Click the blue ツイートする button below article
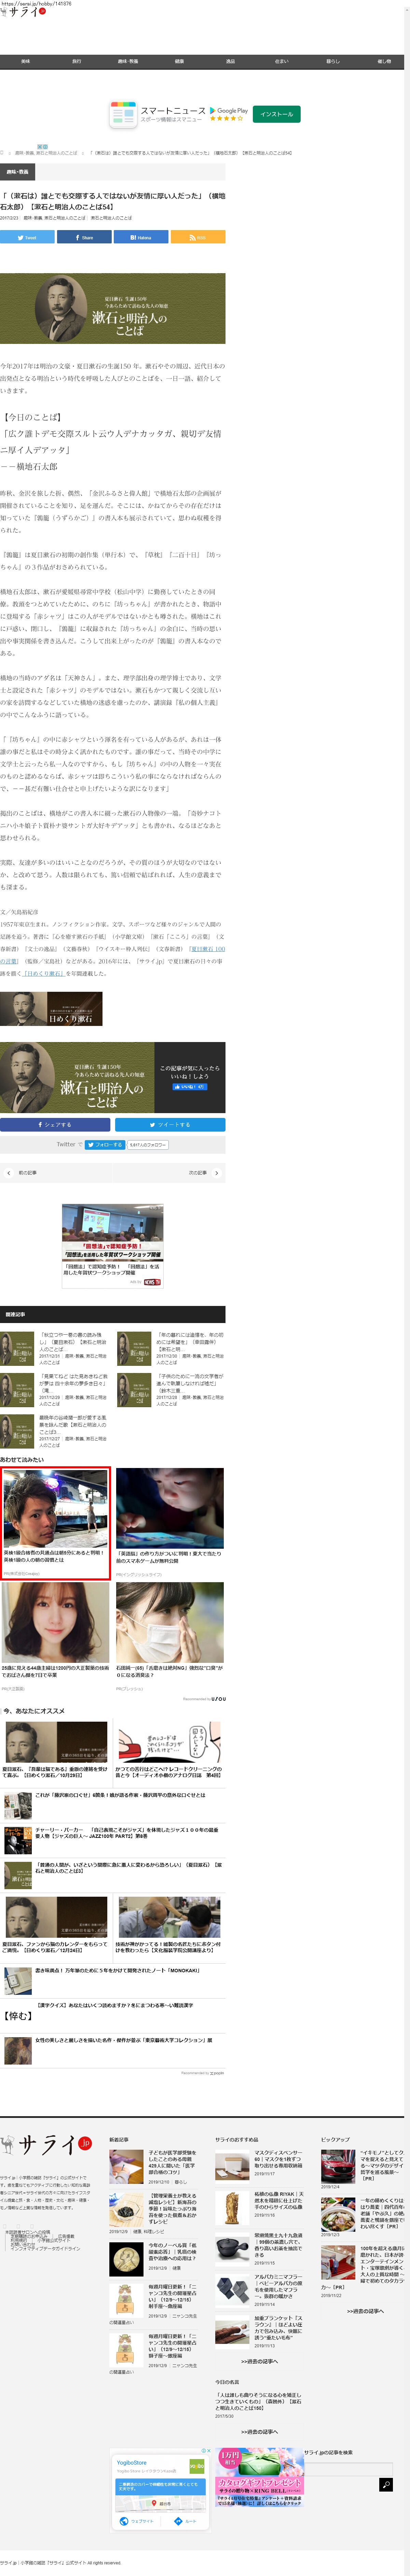Screen dimensions: 410x2576 [x=170, y=1125]
